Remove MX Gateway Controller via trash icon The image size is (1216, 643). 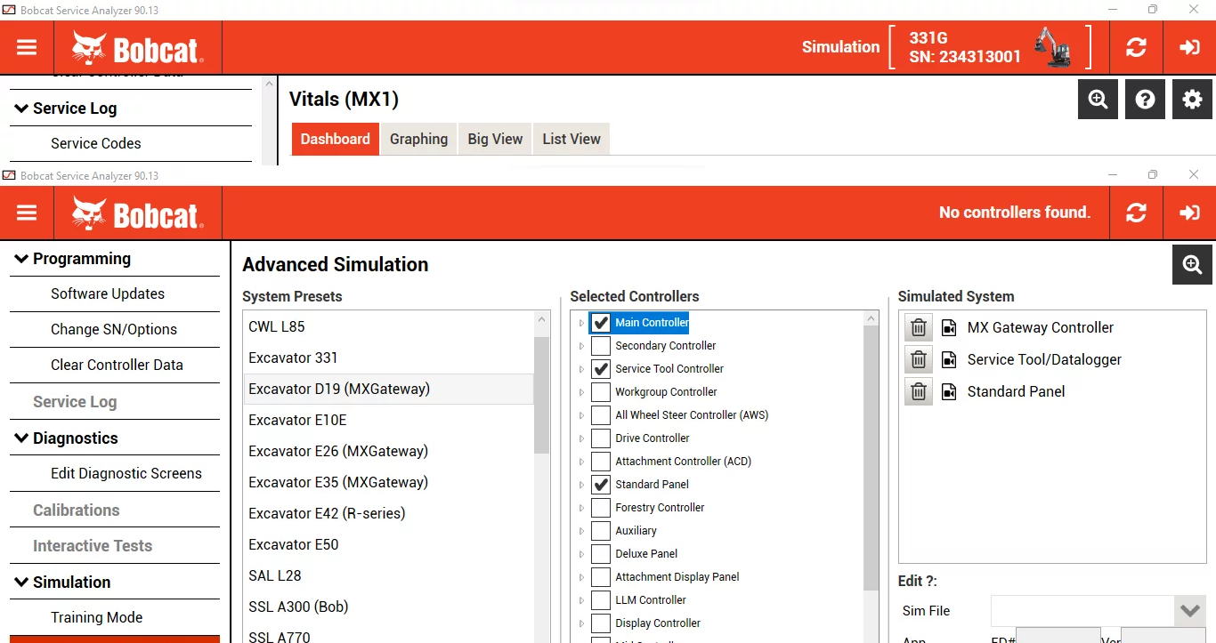click(918, 327)
